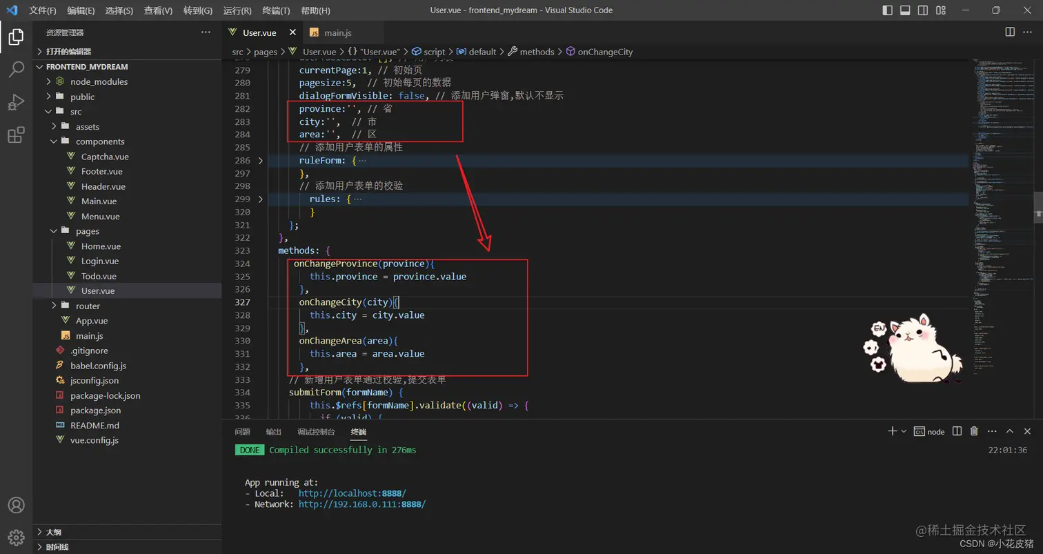Expand the node_modules folder

pyautogui.click(x=127, y=81)
